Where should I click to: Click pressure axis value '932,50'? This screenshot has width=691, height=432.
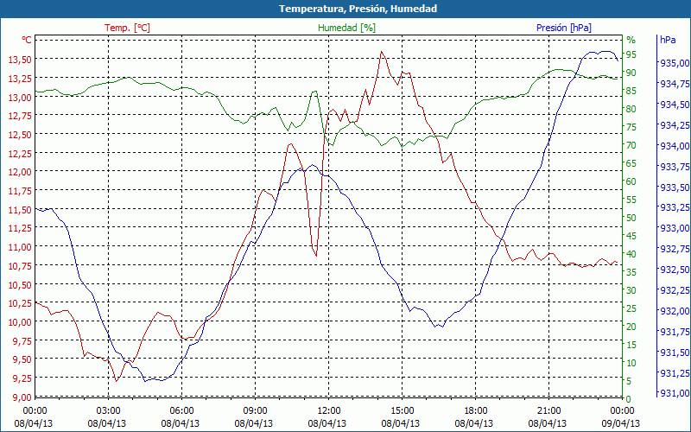pos(675,270)
